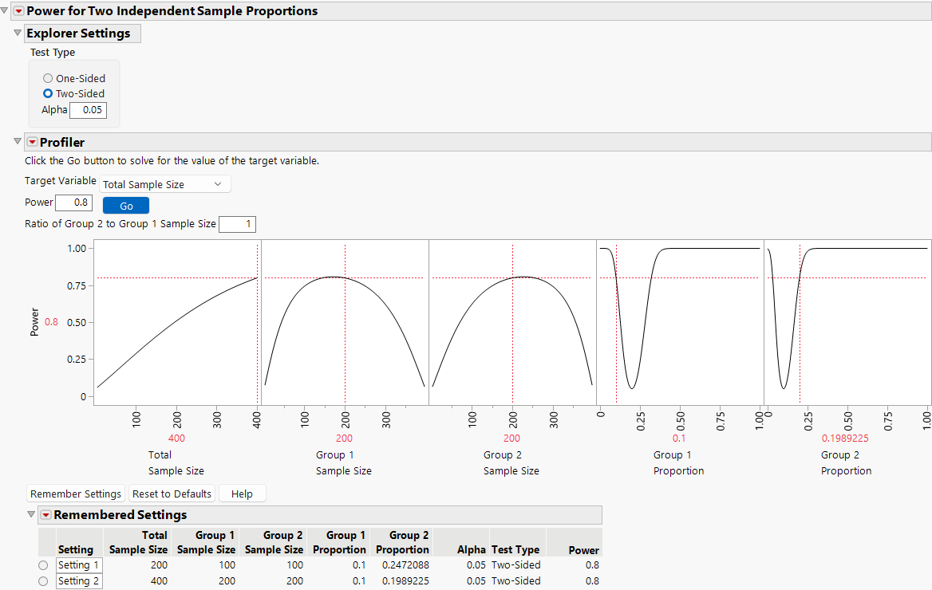This screenshot has width=932, height=590.
Task: Open the red triangle menu for Power report
Action: pos(18,11)
